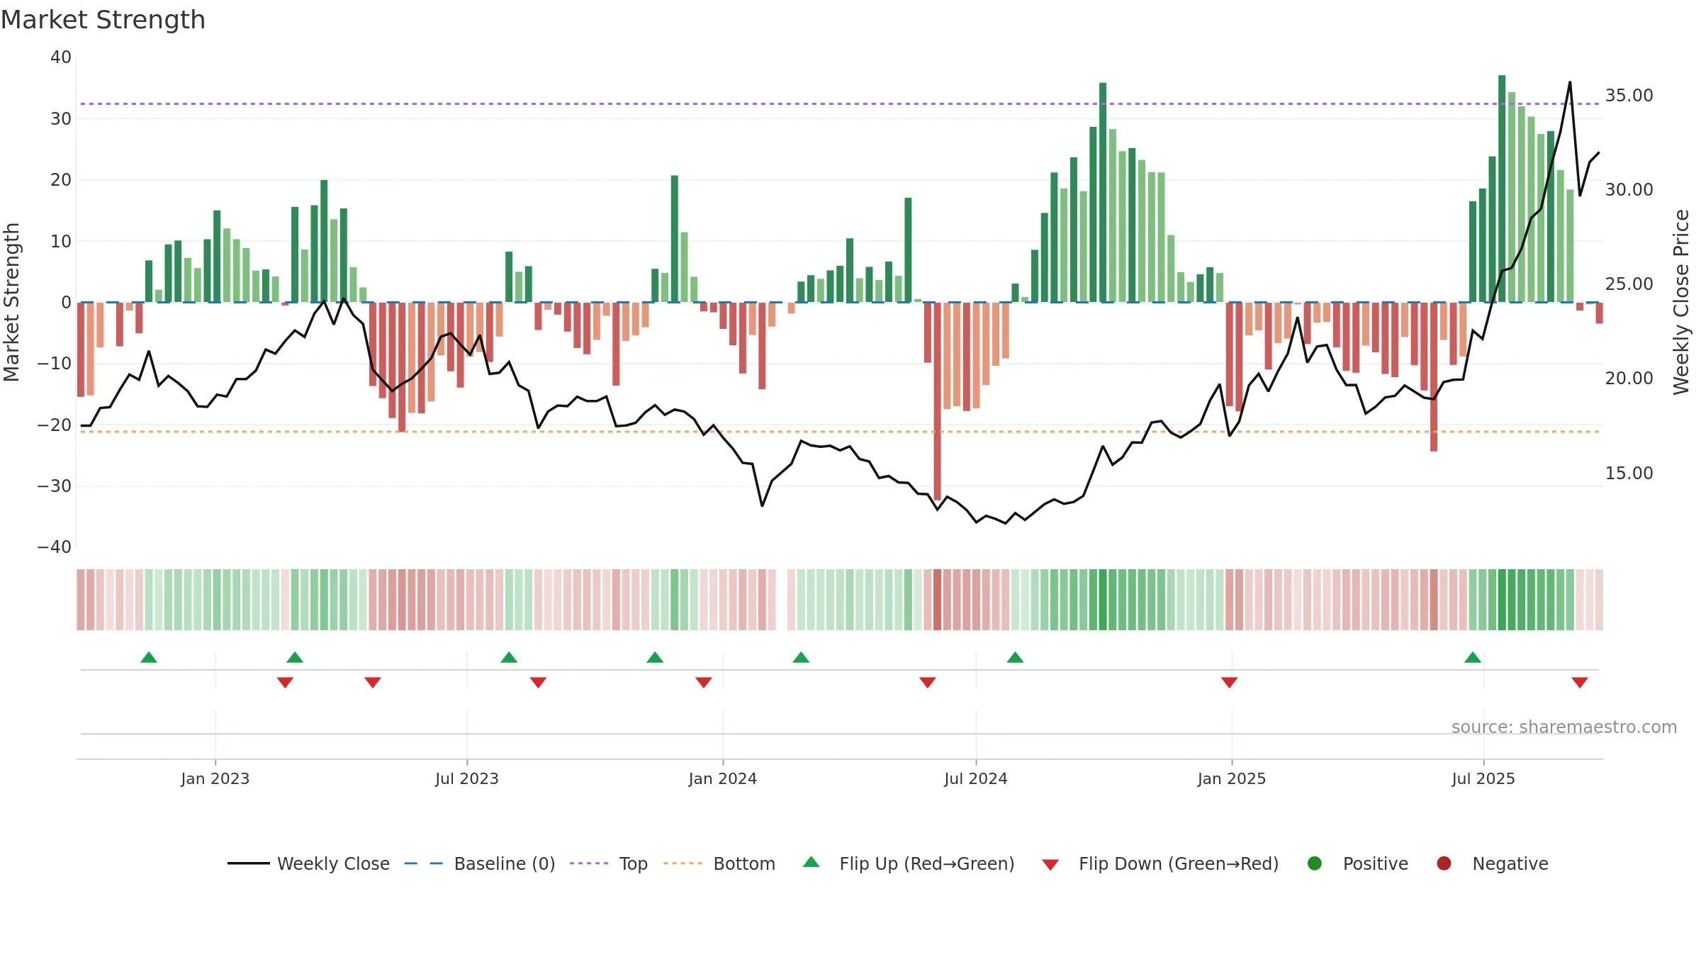Click the 'Market Strength' chart title
This screenshot has height=957, width=1701.
click(x=103, y=20)
